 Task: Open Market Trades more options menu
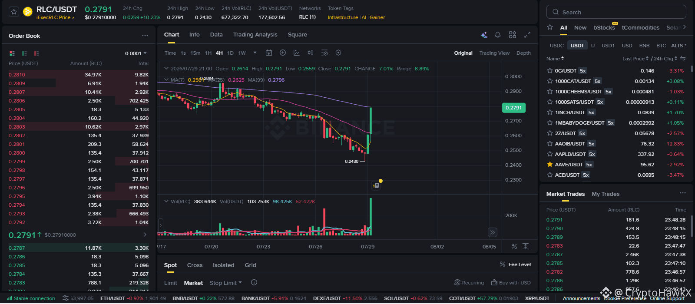[x=683, y=193]
